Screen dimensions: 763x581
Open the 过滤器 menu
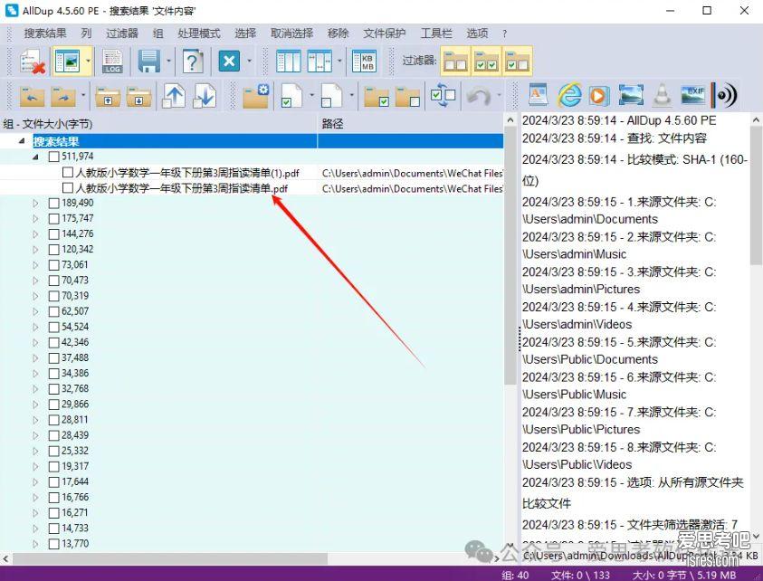(x=122, y=33)
